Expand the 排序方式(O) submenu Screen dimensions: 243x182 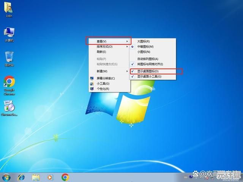pos(108,47)
